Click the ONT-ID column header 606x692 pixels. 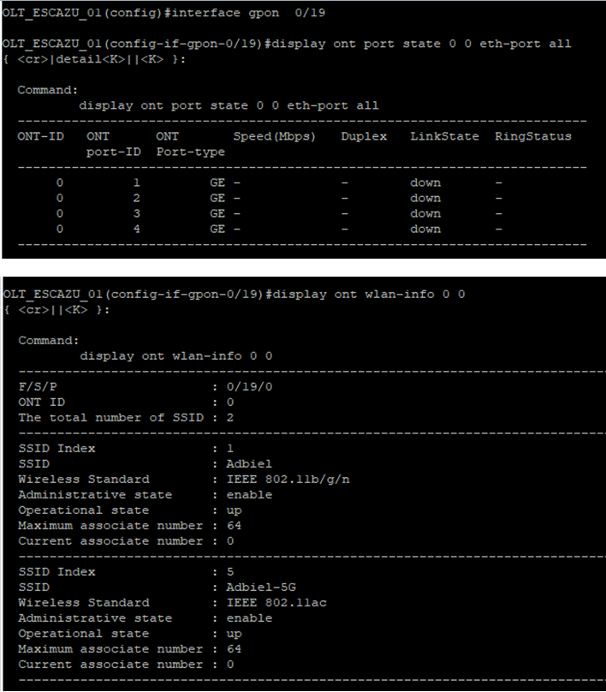point(40,136)
